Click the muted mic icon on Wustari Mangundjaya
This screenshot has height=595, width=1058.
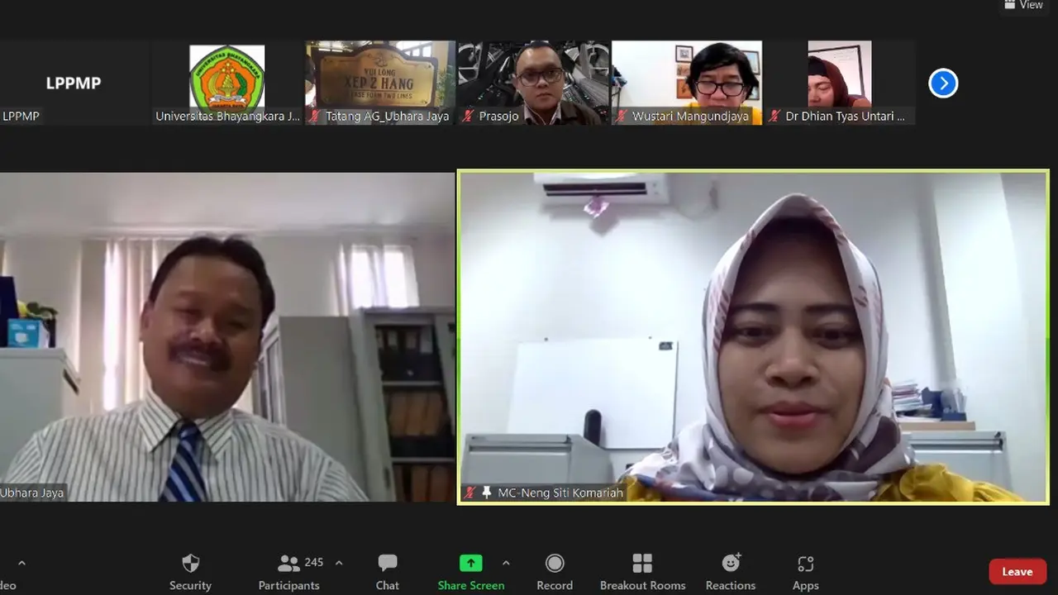point(621,117)
